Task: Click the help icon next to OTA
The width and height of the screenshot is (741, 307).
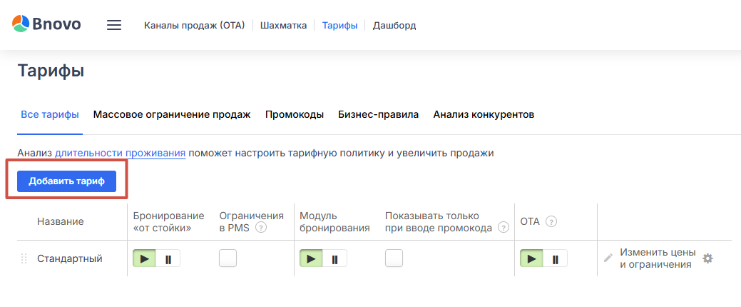Action: coord(551,222)
